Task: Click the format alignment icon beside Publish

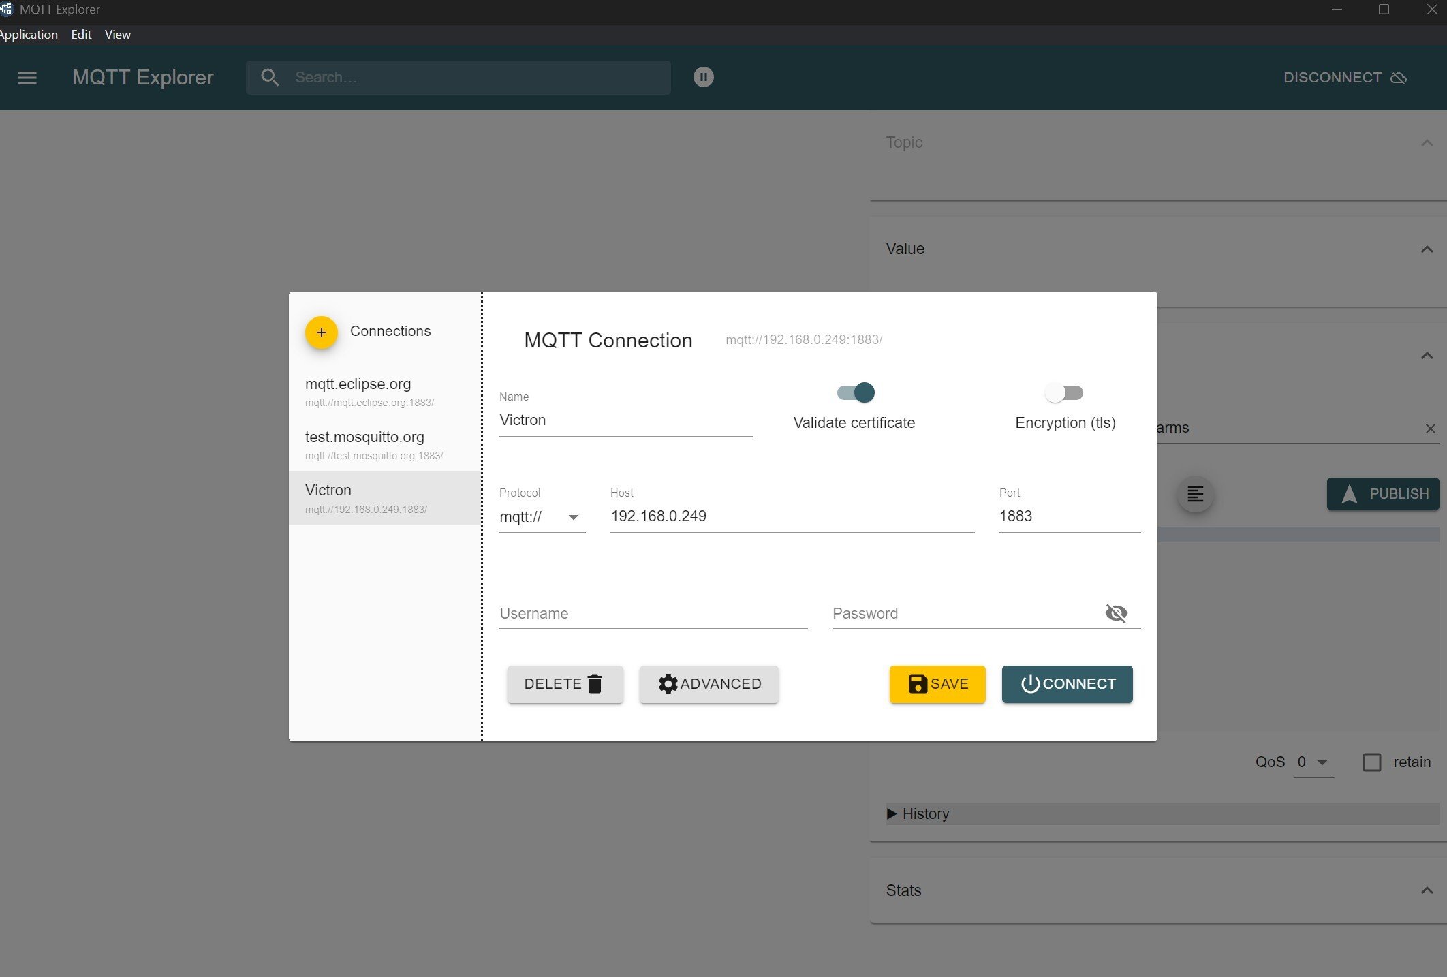Action: pos(1195,494)
